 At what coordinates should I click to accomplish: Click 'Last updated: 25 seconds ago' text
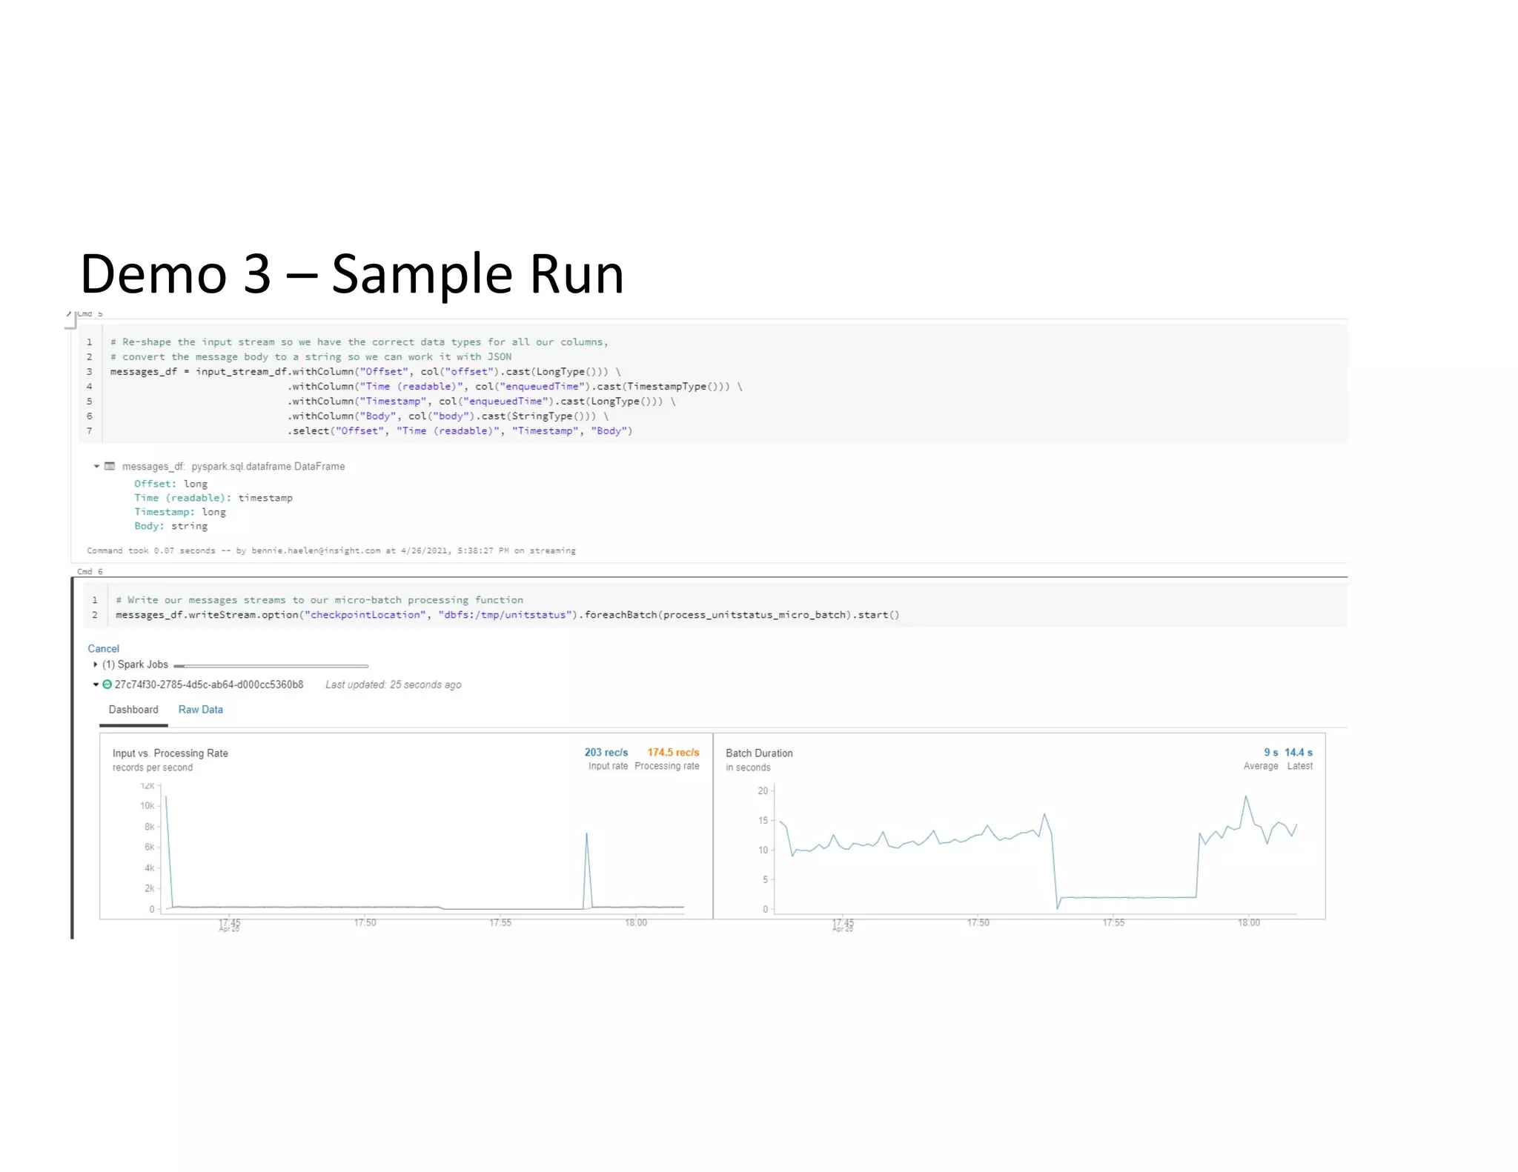click(393, 685)
